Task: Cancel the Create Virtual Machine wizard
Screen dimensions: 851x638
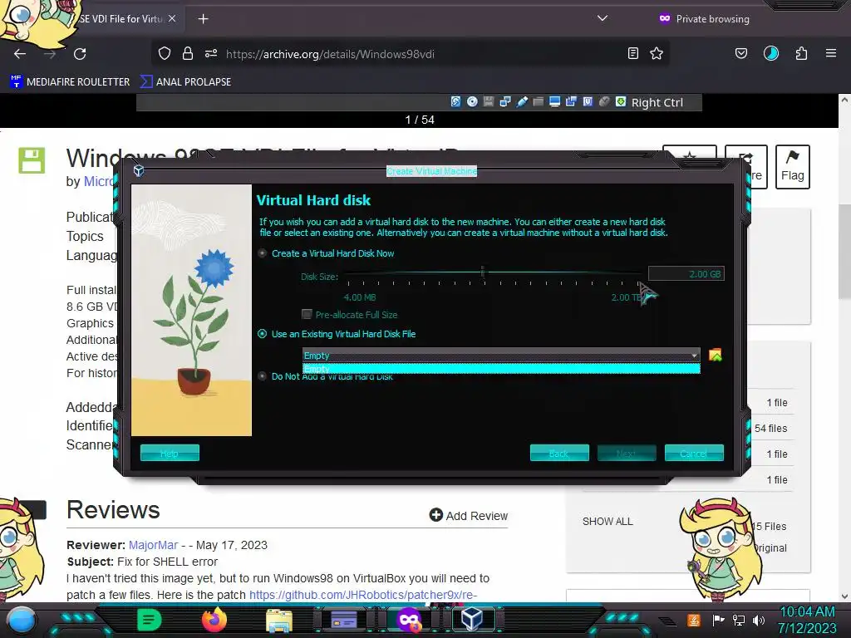Action: pyautogui.click(x=694, y=453)
